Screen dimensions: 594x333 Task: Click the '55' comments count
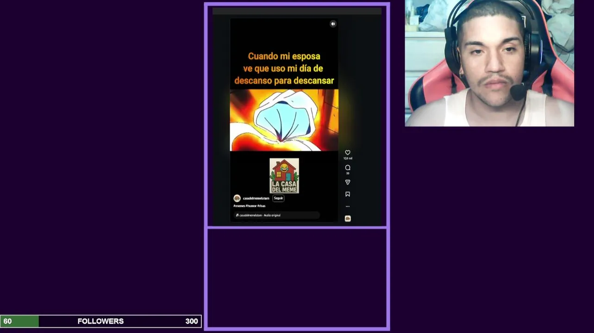(348, 173)
